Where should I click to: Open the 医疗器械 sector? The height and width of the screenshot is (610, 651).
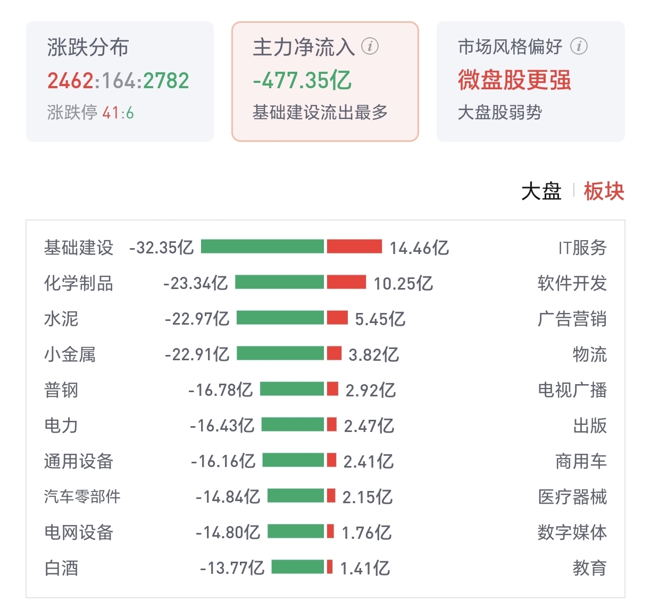tap(572, 497)
